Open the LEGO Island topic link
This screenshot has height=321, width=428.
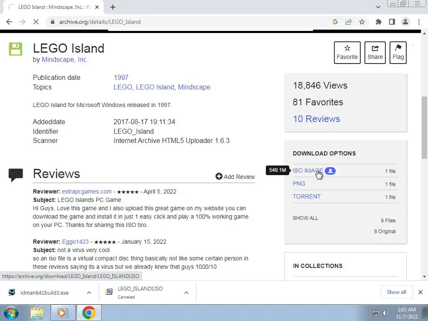[x=155, y=87]
